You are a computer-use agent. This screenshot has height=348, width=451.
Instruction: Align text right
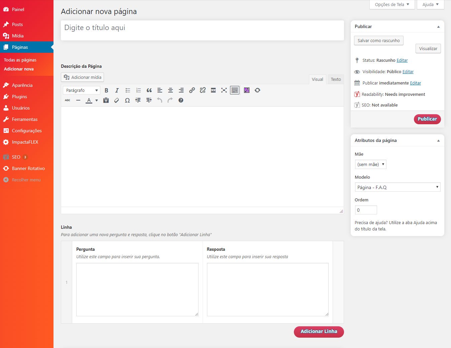(181, 90)
